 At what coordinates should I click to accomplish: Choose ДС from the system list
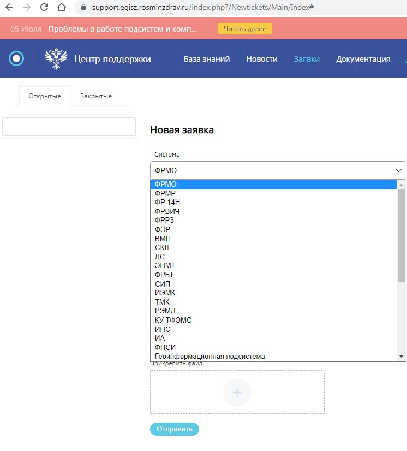(x=273, y=257)
